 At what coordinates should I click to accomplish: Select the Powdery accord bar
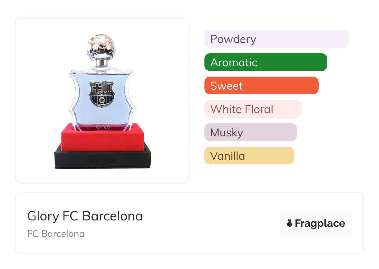pyautogui.click(x=276, y=39)
